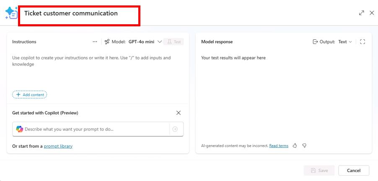Click the Save button

click(319, 171)
